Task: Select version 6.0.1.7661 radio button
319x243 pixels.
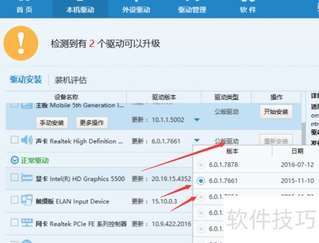Action: (201, 181)
